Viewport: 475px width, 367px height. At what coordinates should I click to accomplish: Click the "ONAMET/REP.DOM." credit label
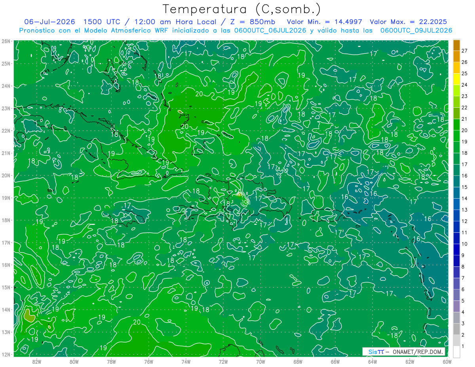[x=417, y=352]
